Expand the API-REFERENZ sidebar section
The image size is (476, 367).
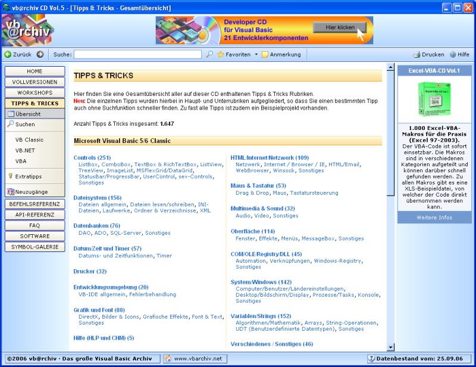(35, 214)
